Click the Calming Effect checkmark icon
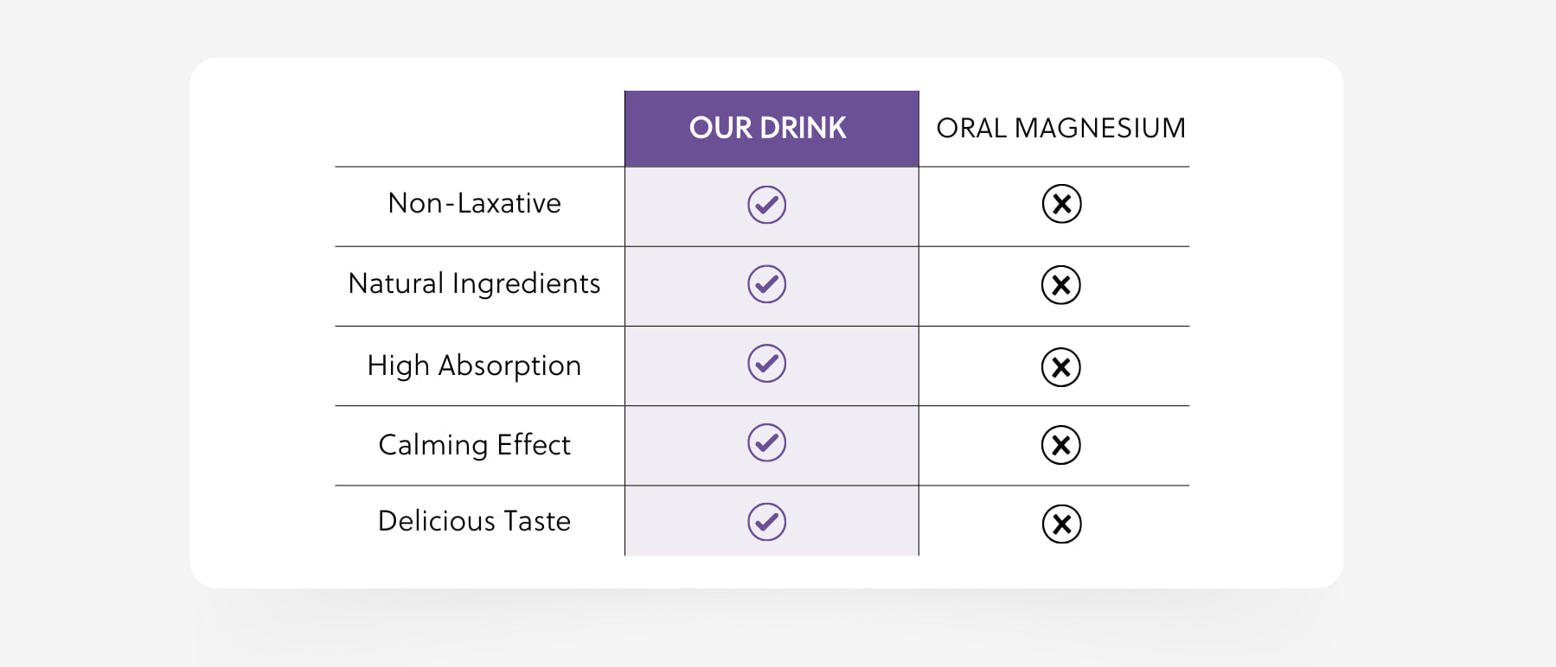 click(x=766, y=443)
